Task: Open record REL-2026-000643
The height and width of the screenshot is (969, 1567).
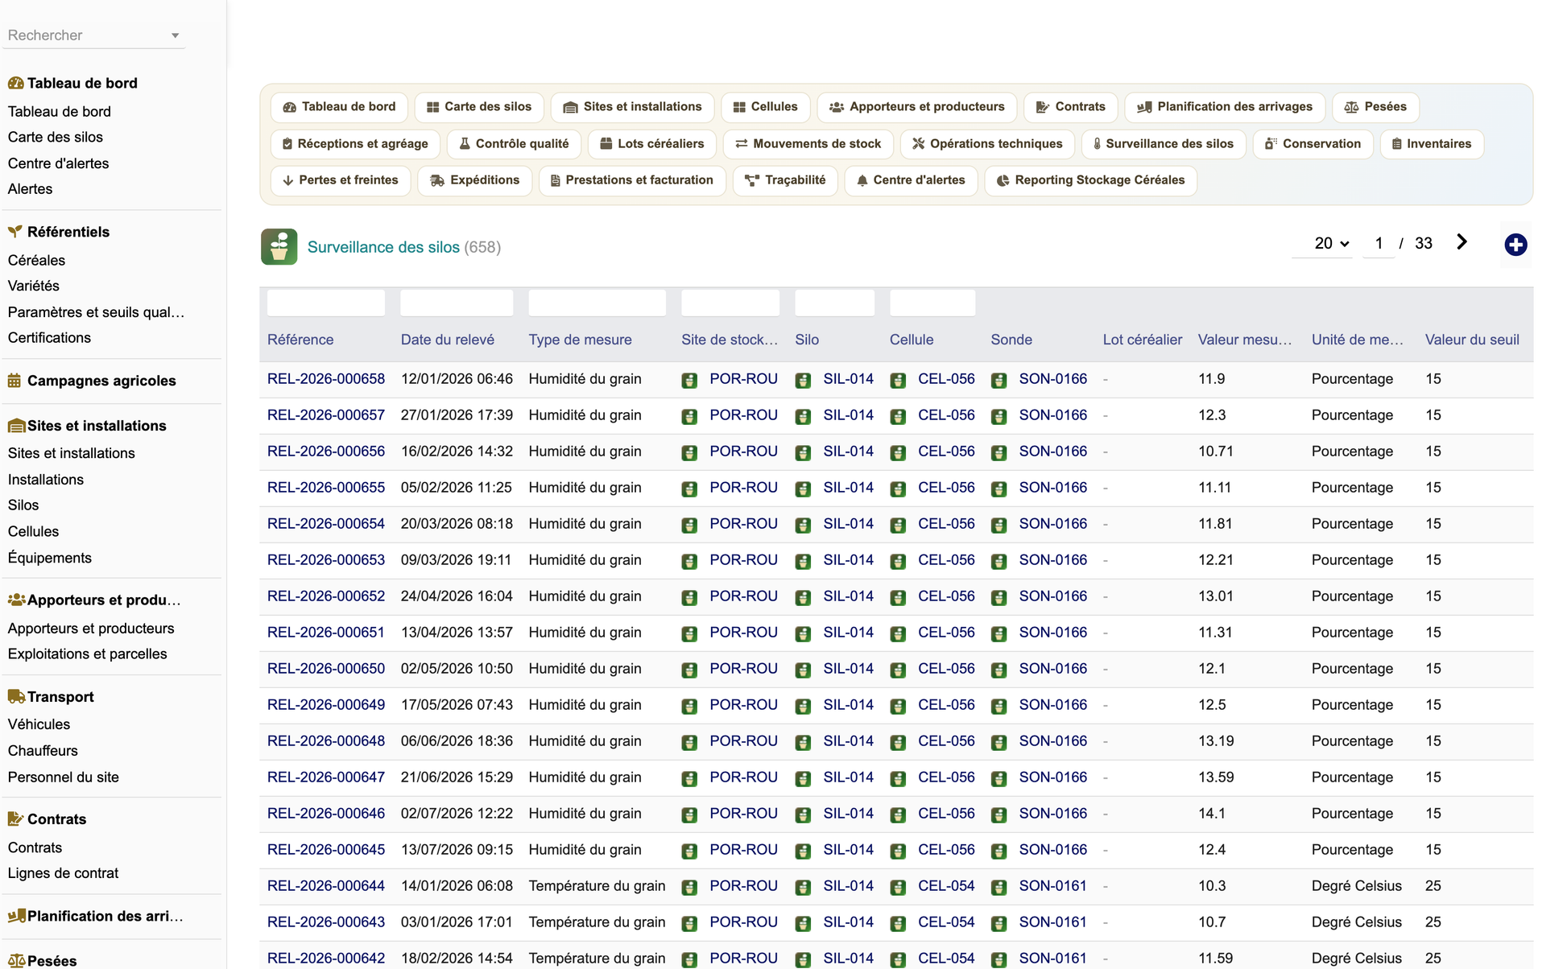Action: pyautogui.click(x=325, y=922)
